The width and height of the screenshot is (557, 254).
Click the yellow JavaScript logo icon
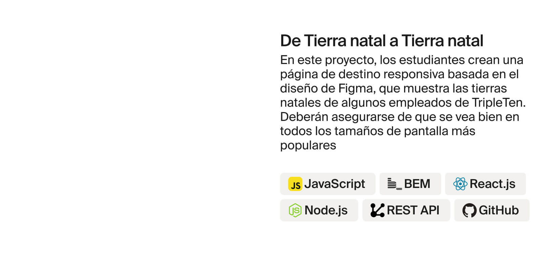tap(295, 184)
